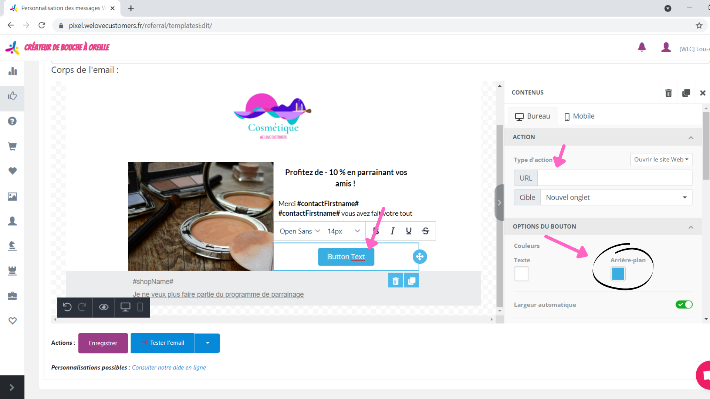Open the outlined heart sidebar icon
Image resolution: width=710 pixels, height=399 pixels.
click(12, 321)
